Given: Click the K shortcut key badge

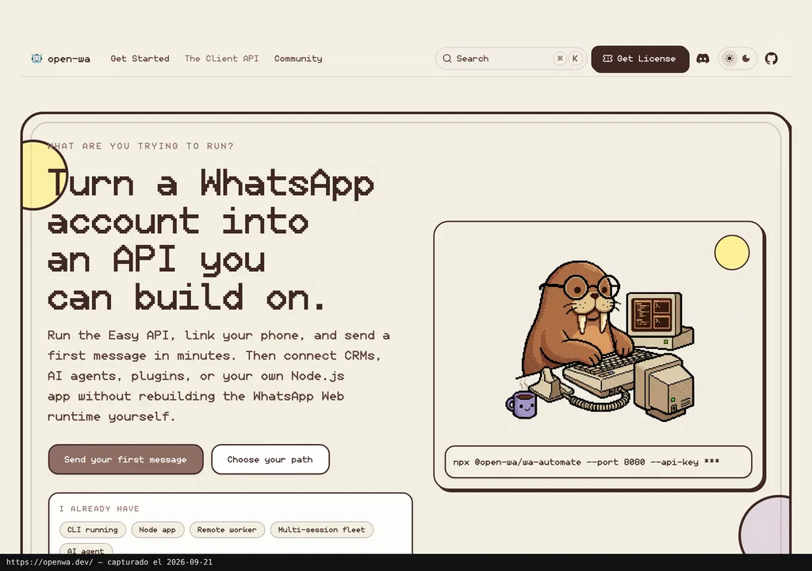Looking at the screenshot, I should pos(575,59).
